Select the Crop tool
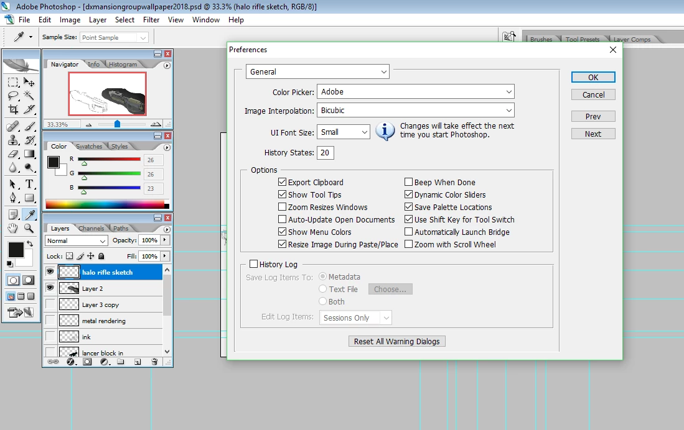 13,109
